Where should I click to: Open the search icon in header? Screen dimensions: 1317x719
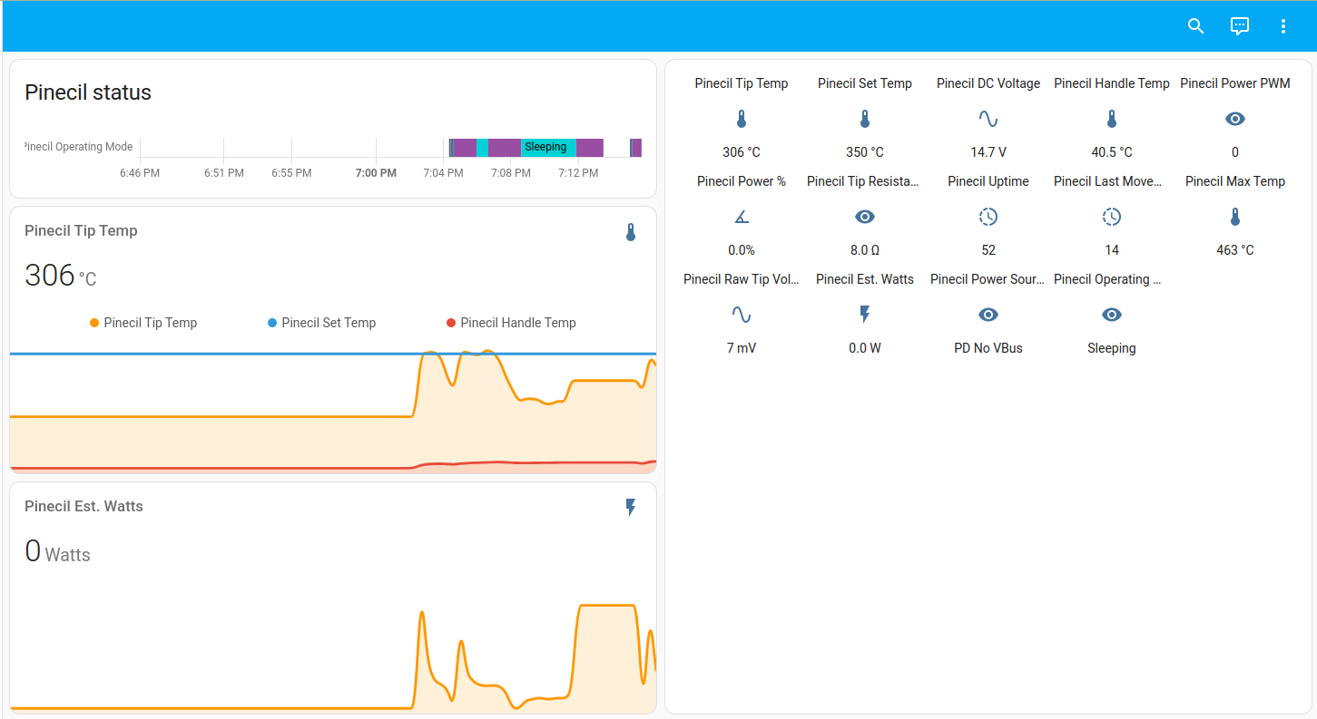click(x=1195, y=26)
